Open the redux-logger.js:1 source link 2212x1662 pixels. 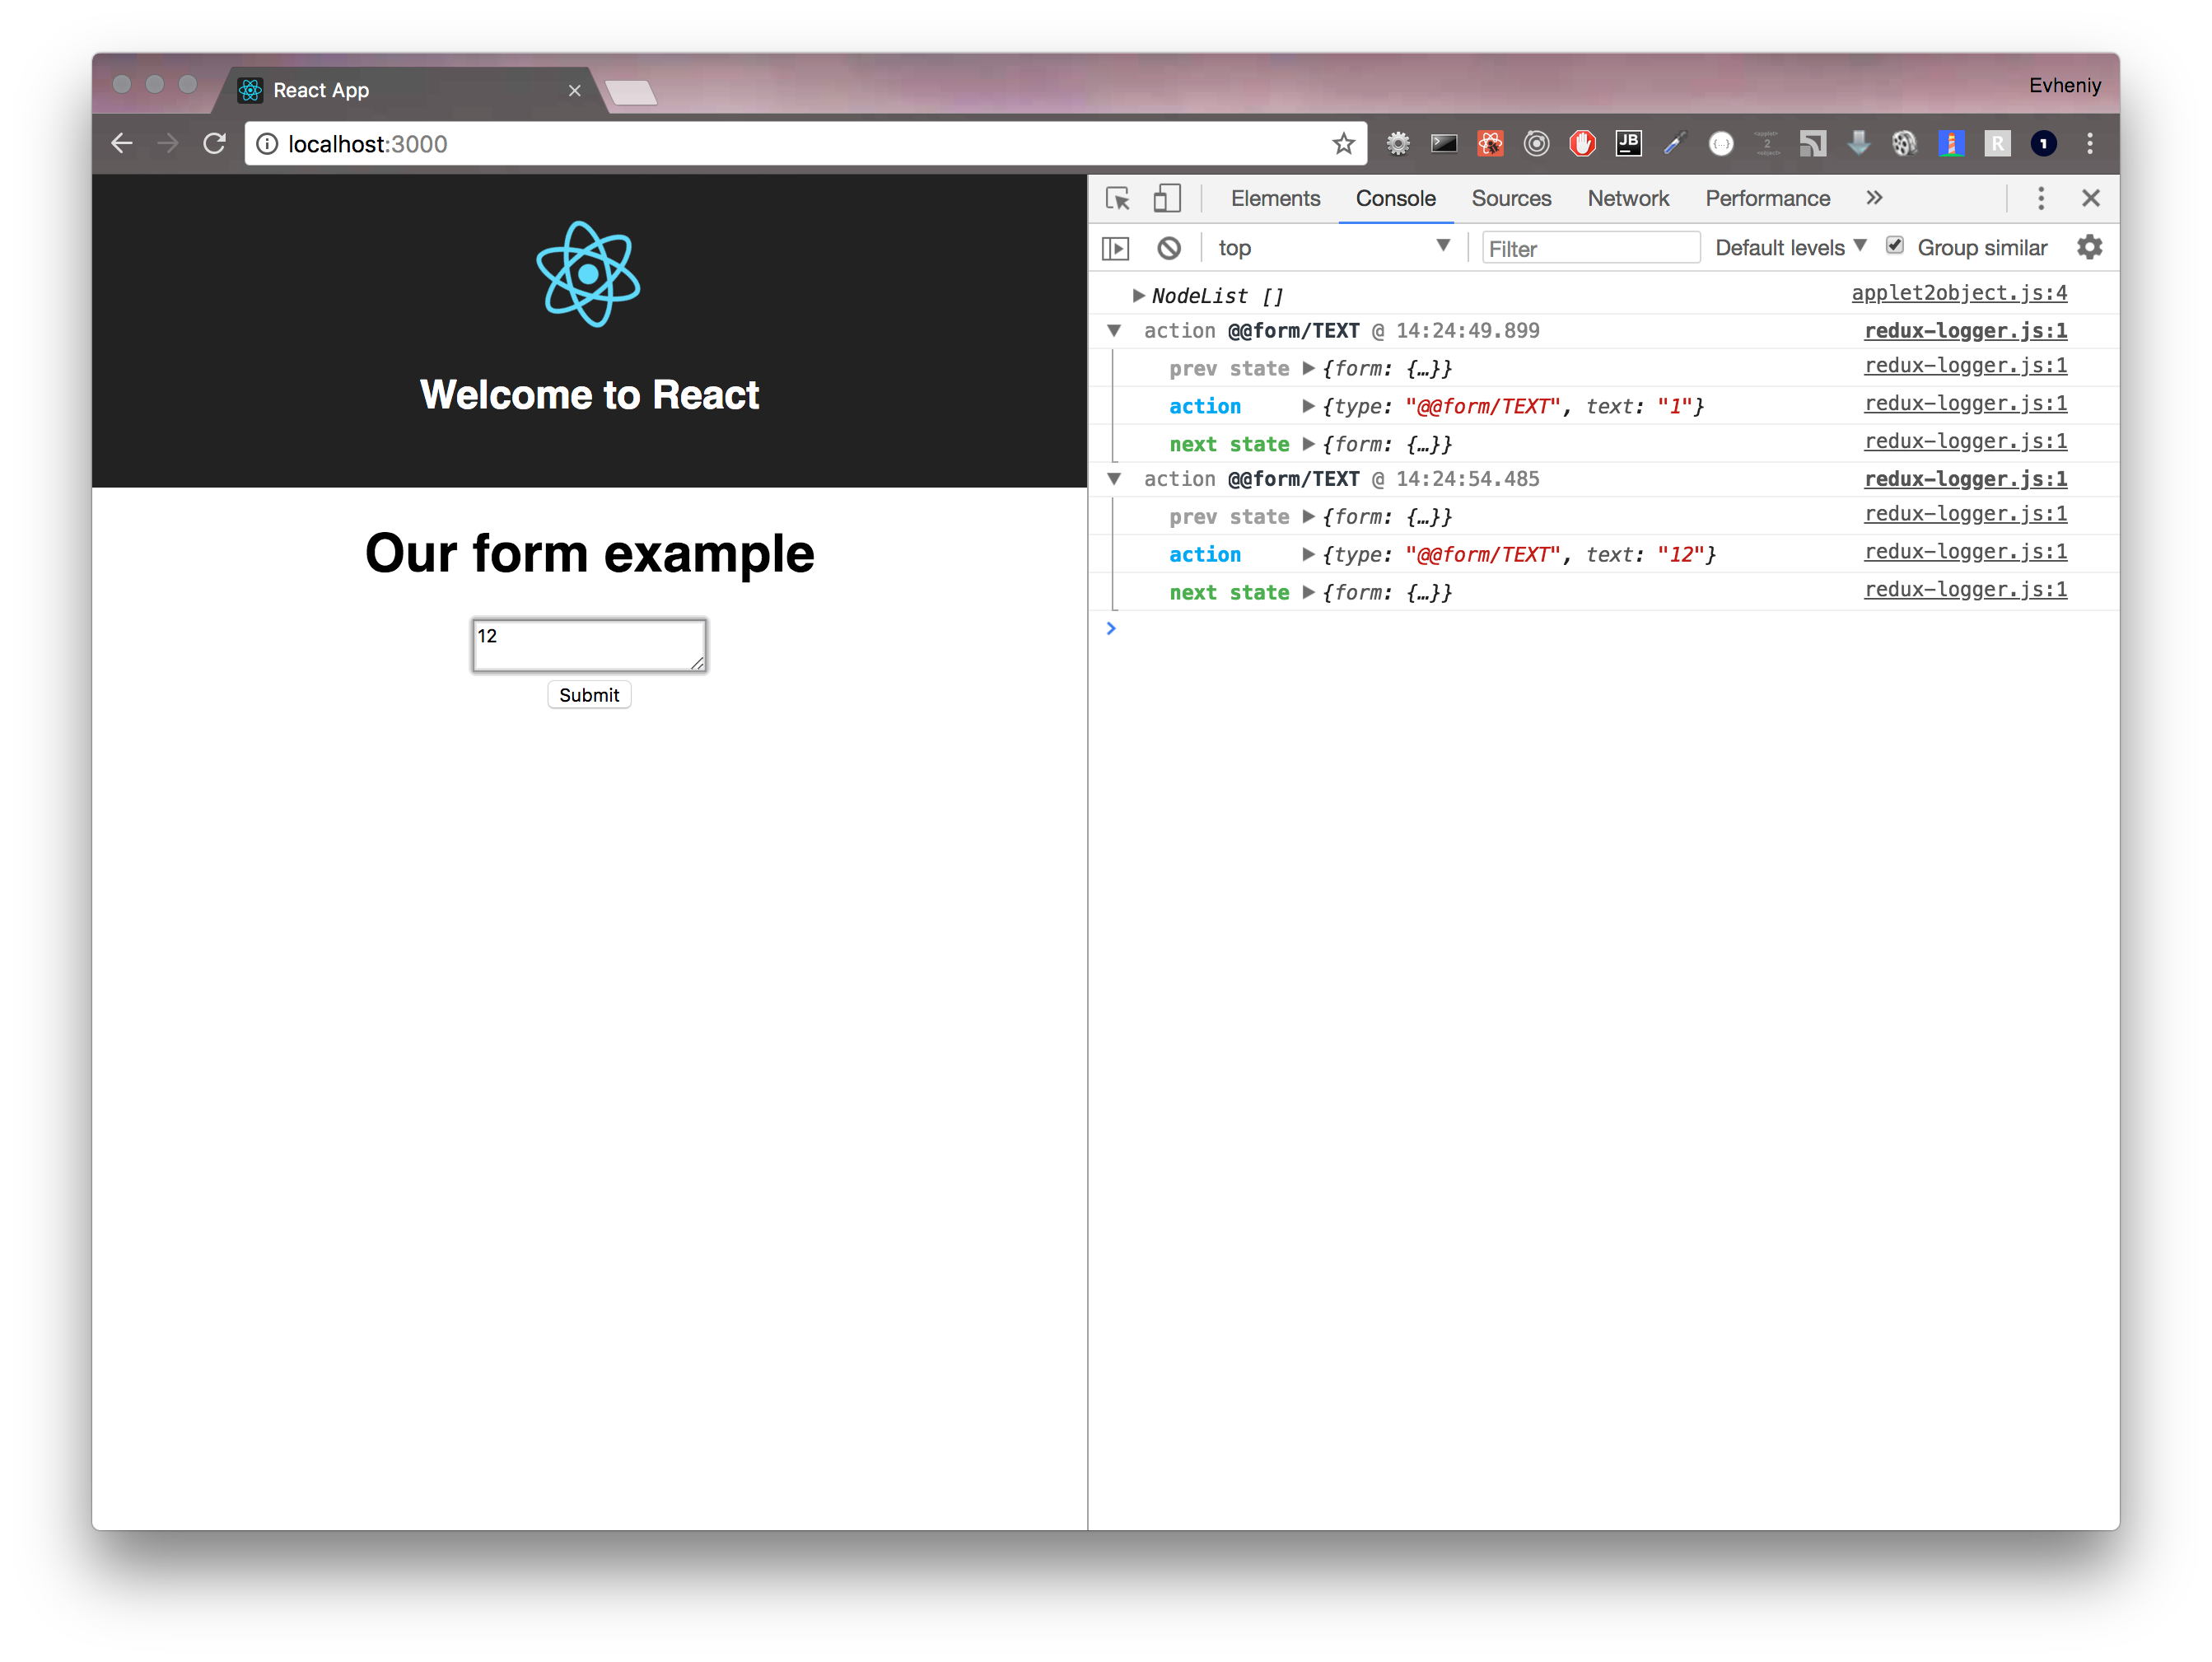(1965, 331)
